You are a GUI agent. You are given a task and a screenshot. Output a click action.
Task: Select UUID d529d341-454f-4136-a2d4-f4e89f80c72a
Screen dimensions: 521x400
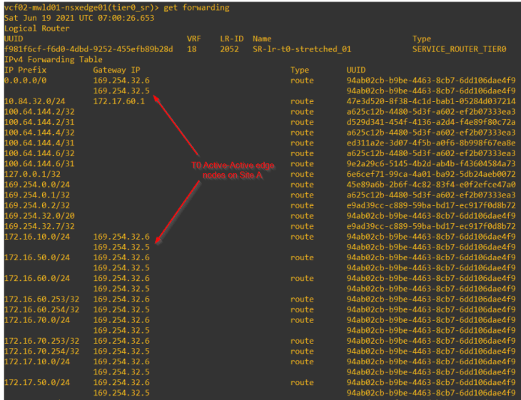(431, 122)
